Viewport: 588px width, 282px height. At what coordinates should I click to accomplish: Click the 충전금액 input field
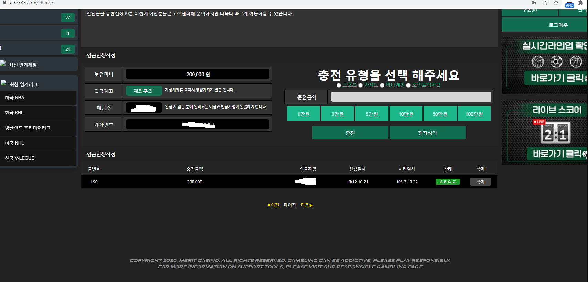(411, 97)
